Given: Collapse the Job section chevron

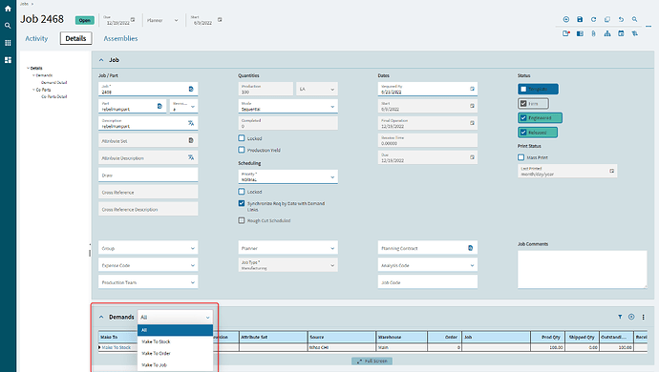Looking at the screenshot, I should [x=101, y=60].
